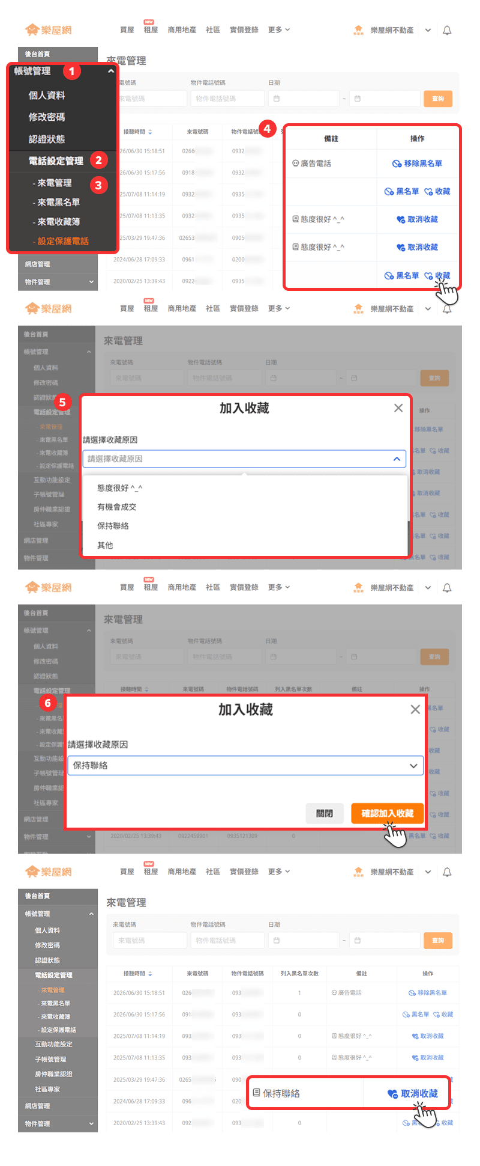This screenshot has height=1166, width=480.
Task: Open 網店管理 just below the enlarged sidebar menu
Action: click(37, 264)
